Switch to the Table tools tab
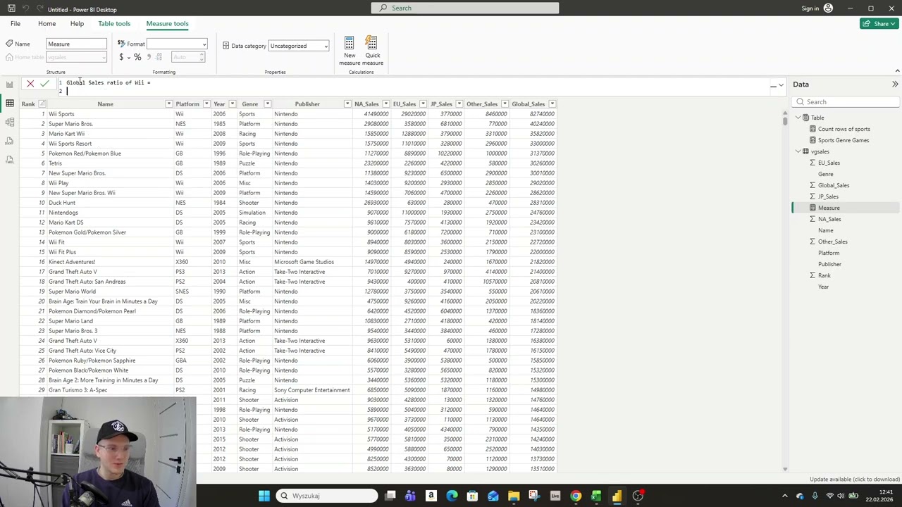This screenshot has height=507, width=902. point(114,23)
